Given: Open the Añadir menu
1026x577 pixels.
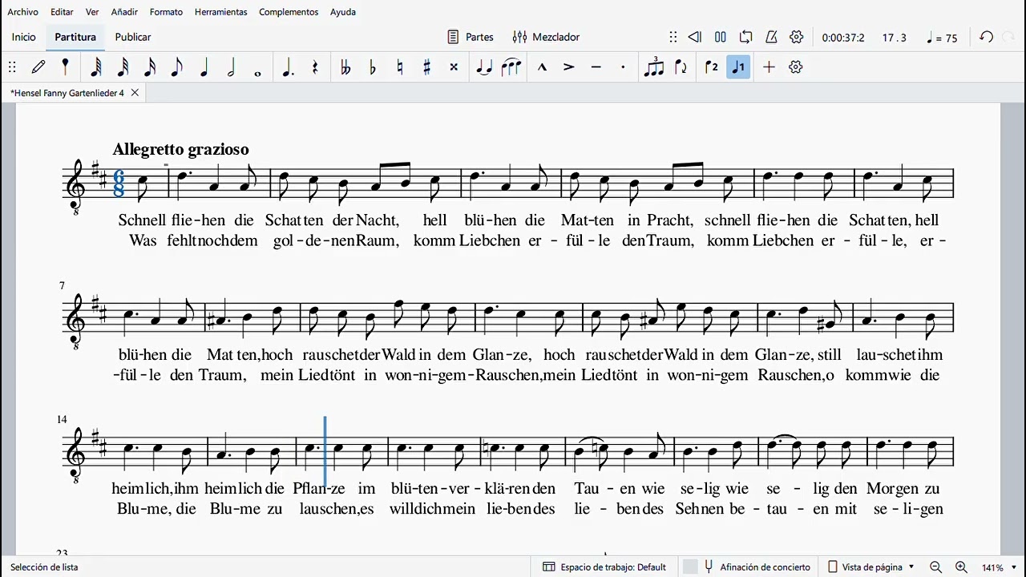Looking at the screenshot, I should tap(124, 12).
